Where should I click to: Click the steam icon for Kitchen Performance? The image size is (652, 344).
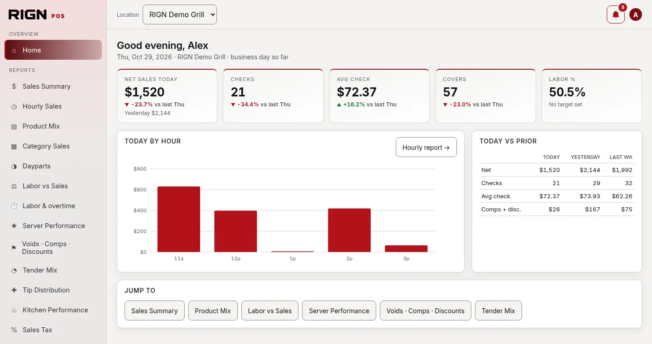click(14, 310)
